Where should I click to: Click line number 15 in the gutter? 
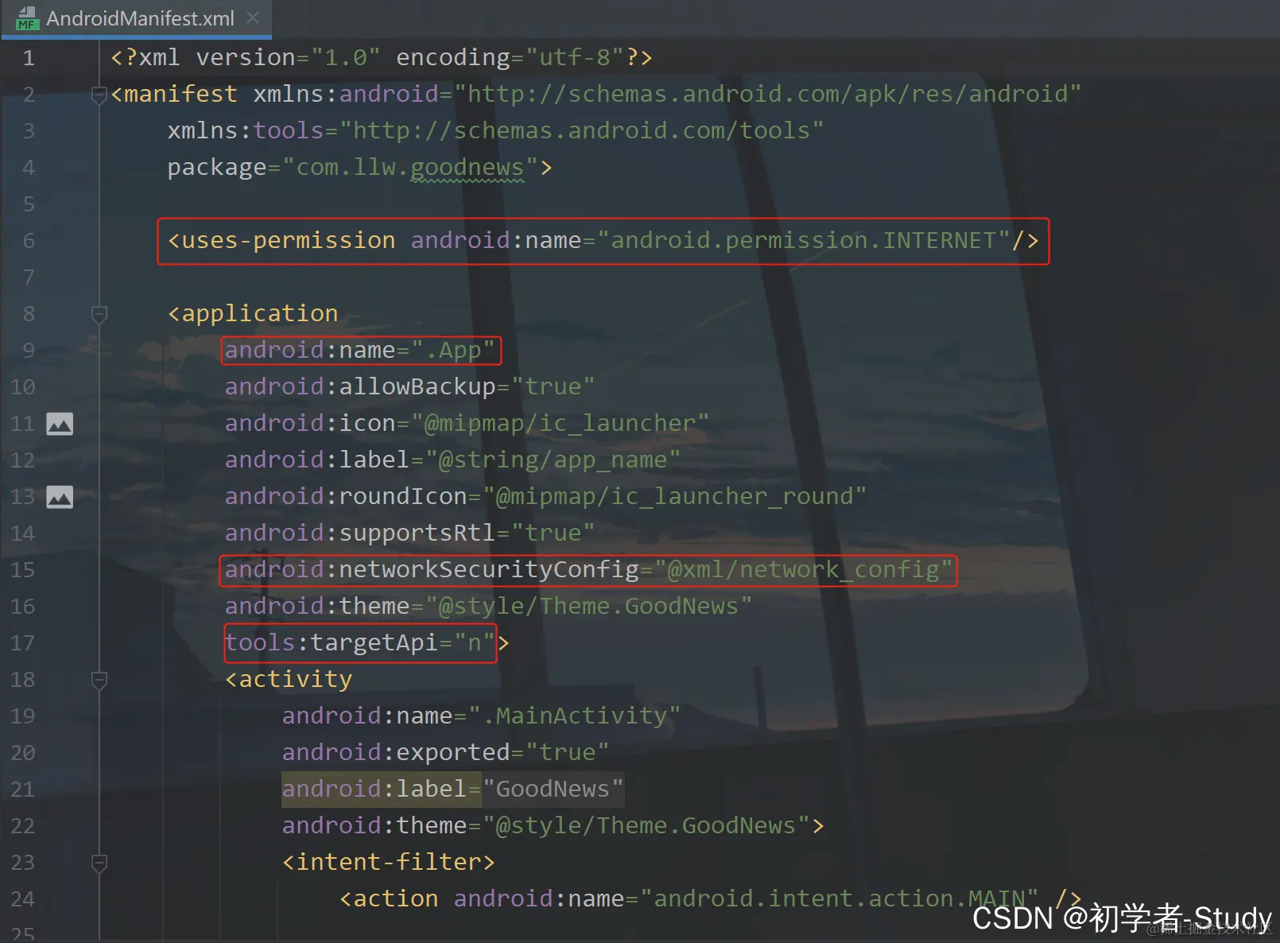tap(23, 570)
